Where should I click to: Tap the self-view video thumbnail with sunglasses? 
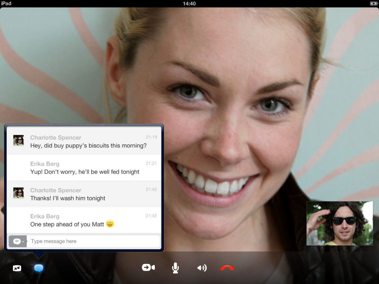coord(340,223)
